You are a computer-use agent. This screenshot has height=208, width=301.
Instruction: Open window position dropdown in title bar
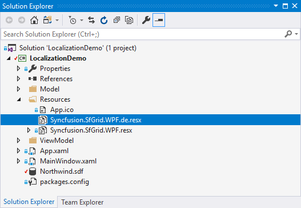pyautogui.click(x=276, y=6)
